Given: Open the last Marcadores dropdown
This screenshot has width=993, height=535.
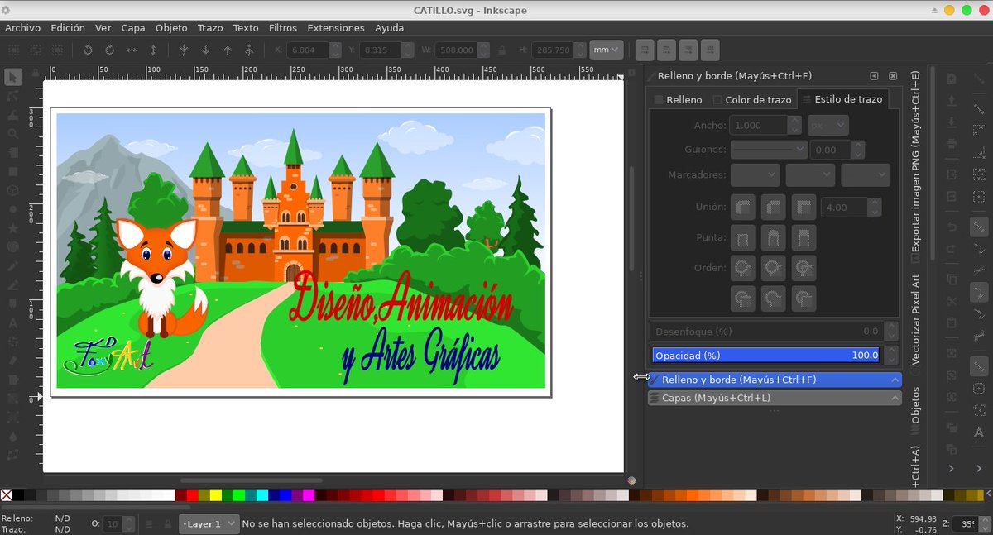Looking at the screenshot, I should 866,174.
